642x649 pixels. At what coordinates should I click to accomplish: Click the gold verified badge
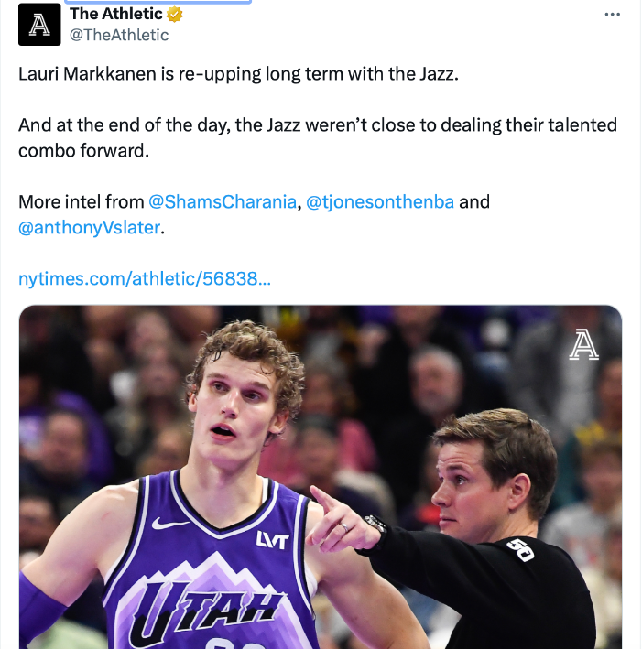tap(174, 15)
